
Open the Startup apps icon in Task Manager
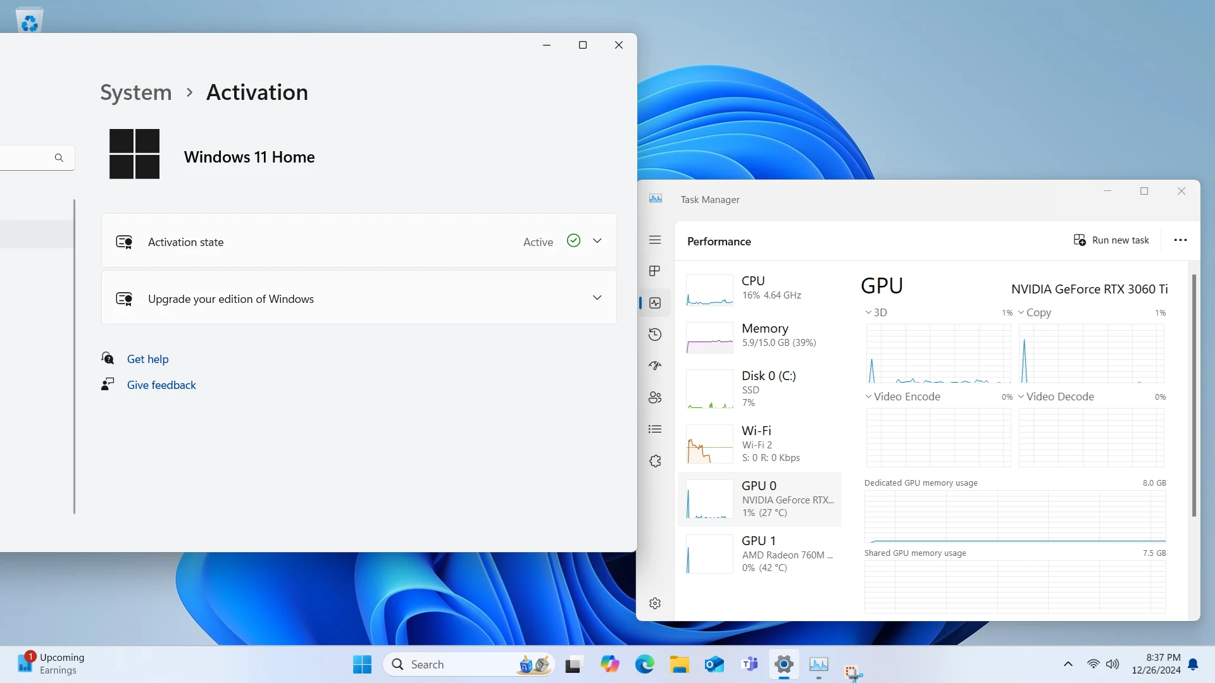(x=655, y=366)
